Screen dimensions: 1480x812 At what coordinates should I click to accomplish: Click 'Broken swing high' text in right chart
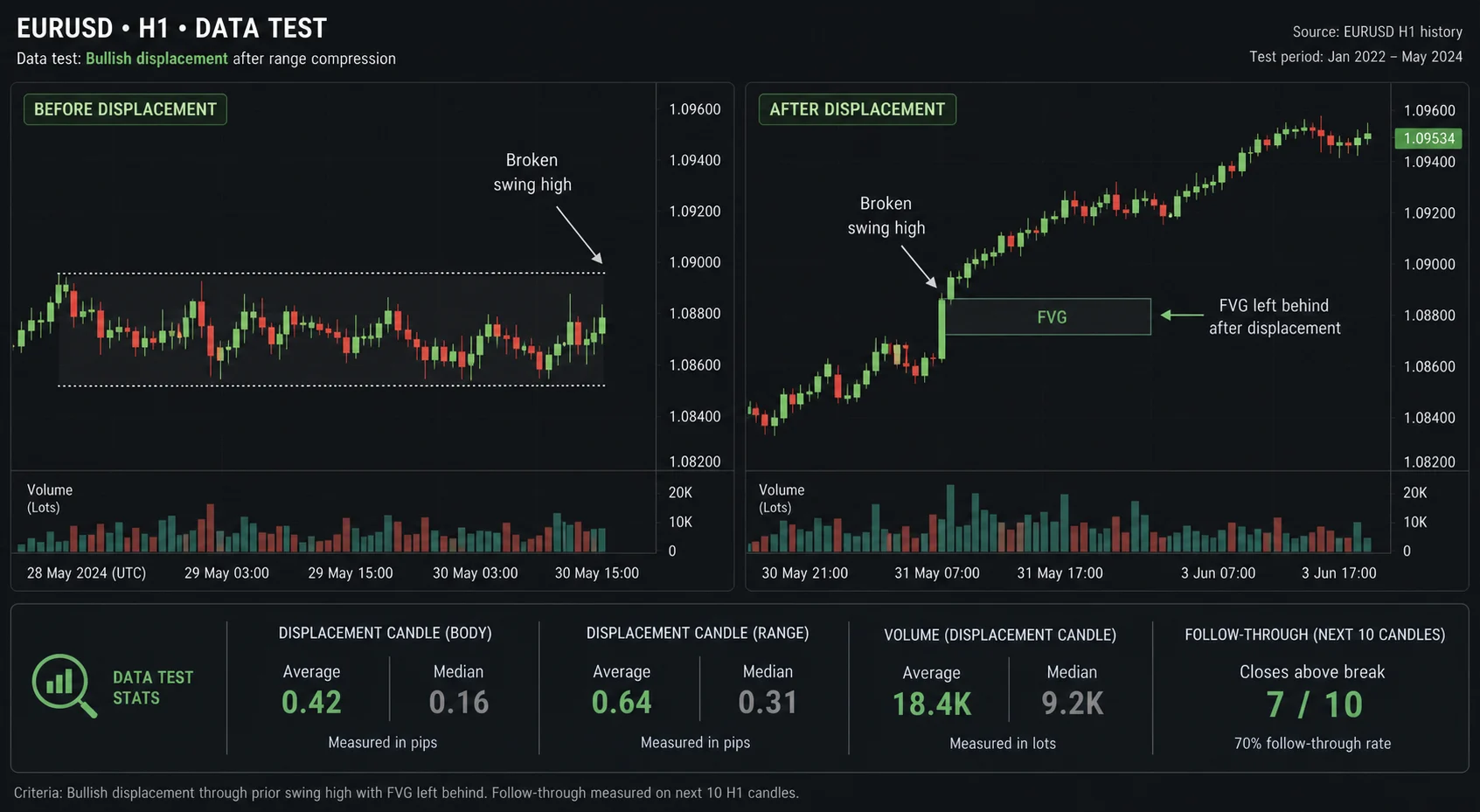coord(886,215)
